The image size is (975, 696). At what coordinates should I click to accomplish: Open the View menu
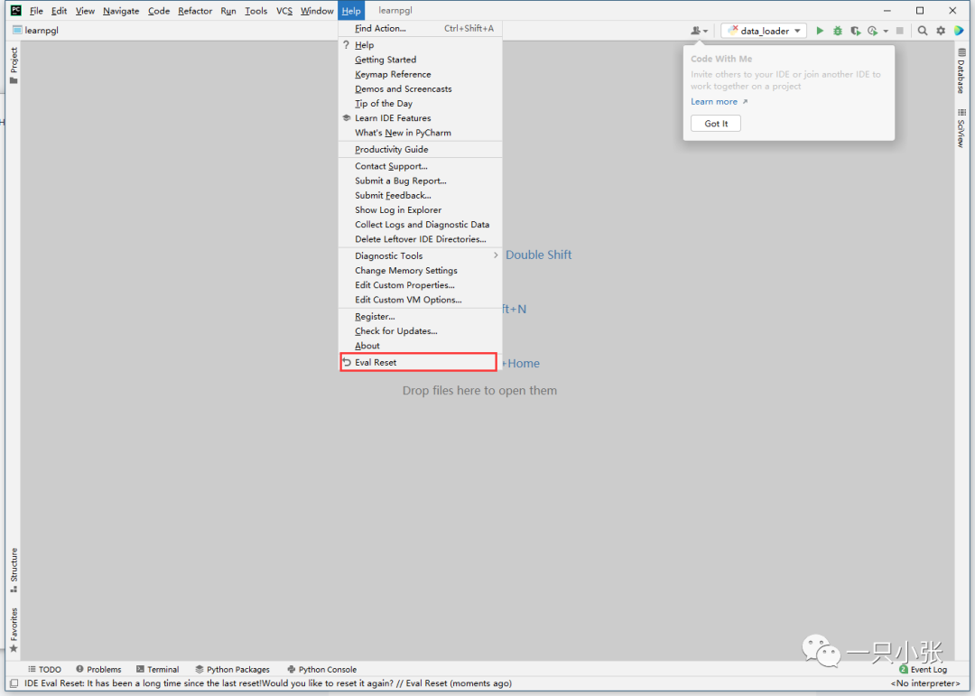(x=85, y=11)
